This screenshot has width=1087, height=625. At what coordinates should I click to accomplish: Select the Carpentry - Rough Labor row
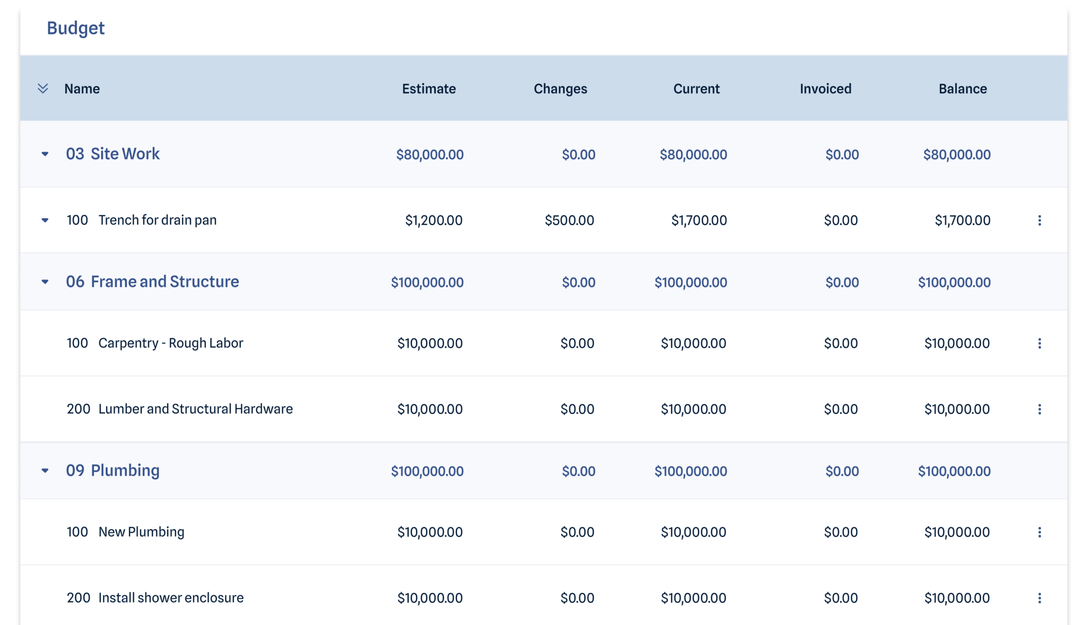coord(170,343)
